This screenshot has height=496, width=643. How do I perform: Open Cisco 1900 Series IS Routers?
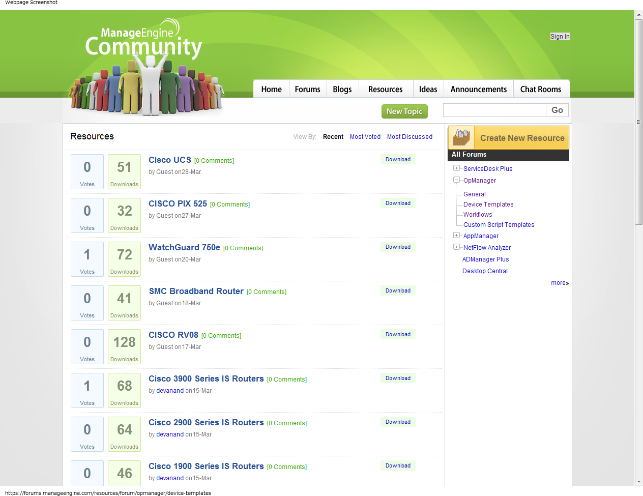pos(206,466)
